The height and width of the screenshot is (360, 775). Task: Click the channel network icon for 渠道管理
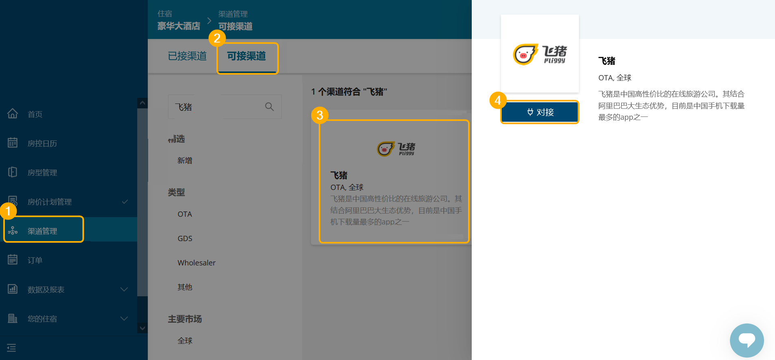coord(13,231)
